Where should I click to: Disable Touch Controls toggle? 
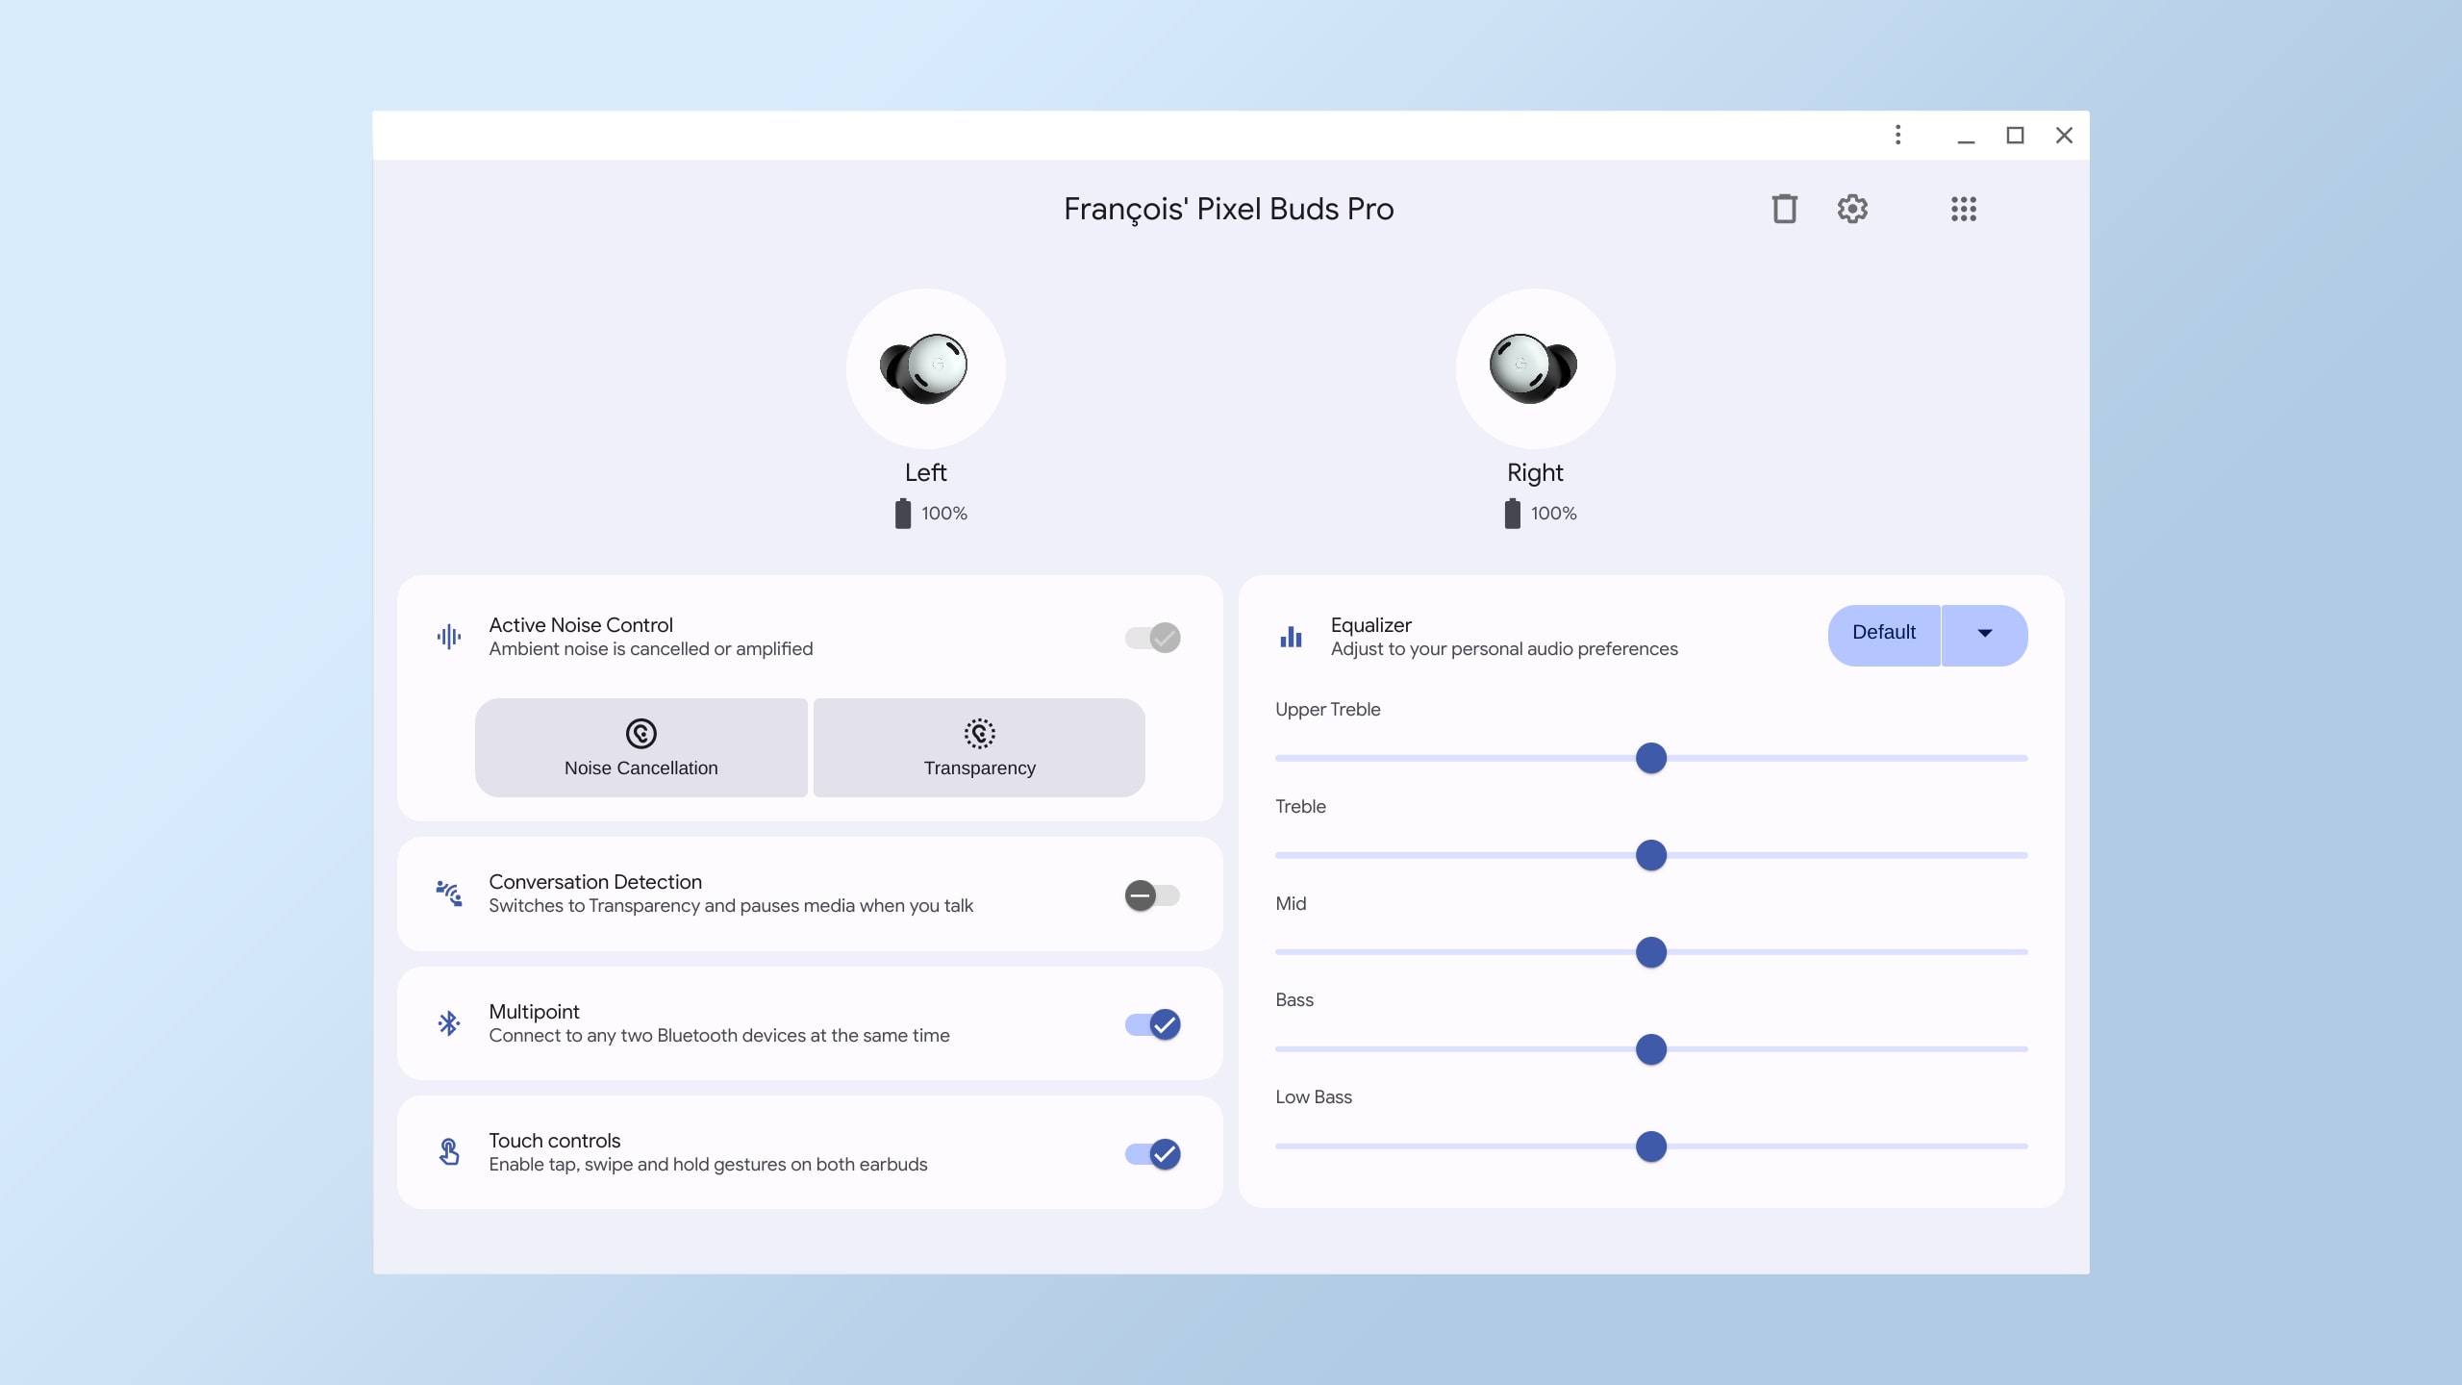[x=1151, y=1153]
